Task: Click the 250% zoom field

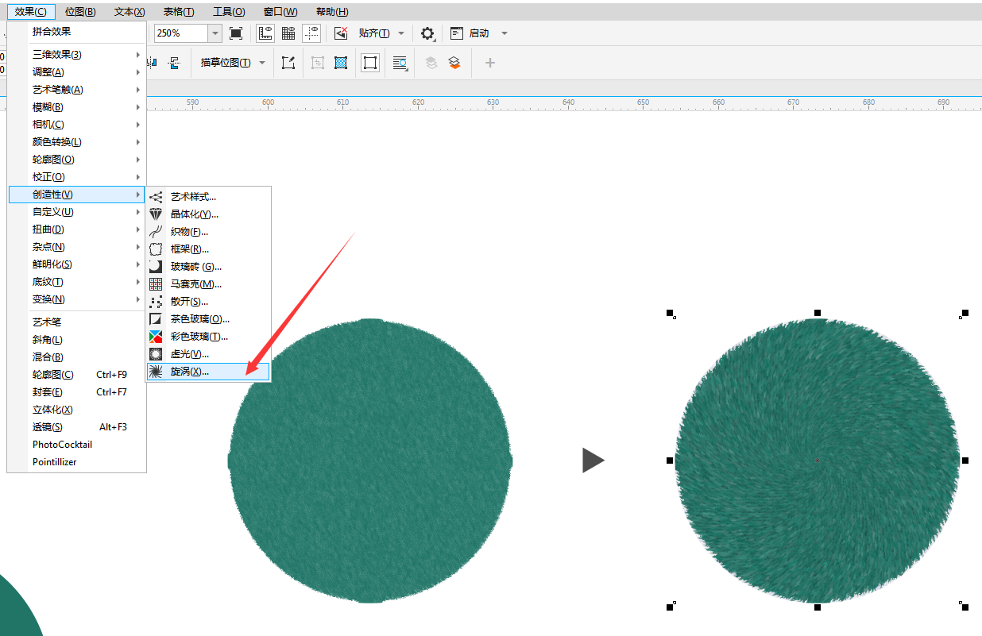Action: click(x=180, y=33)
